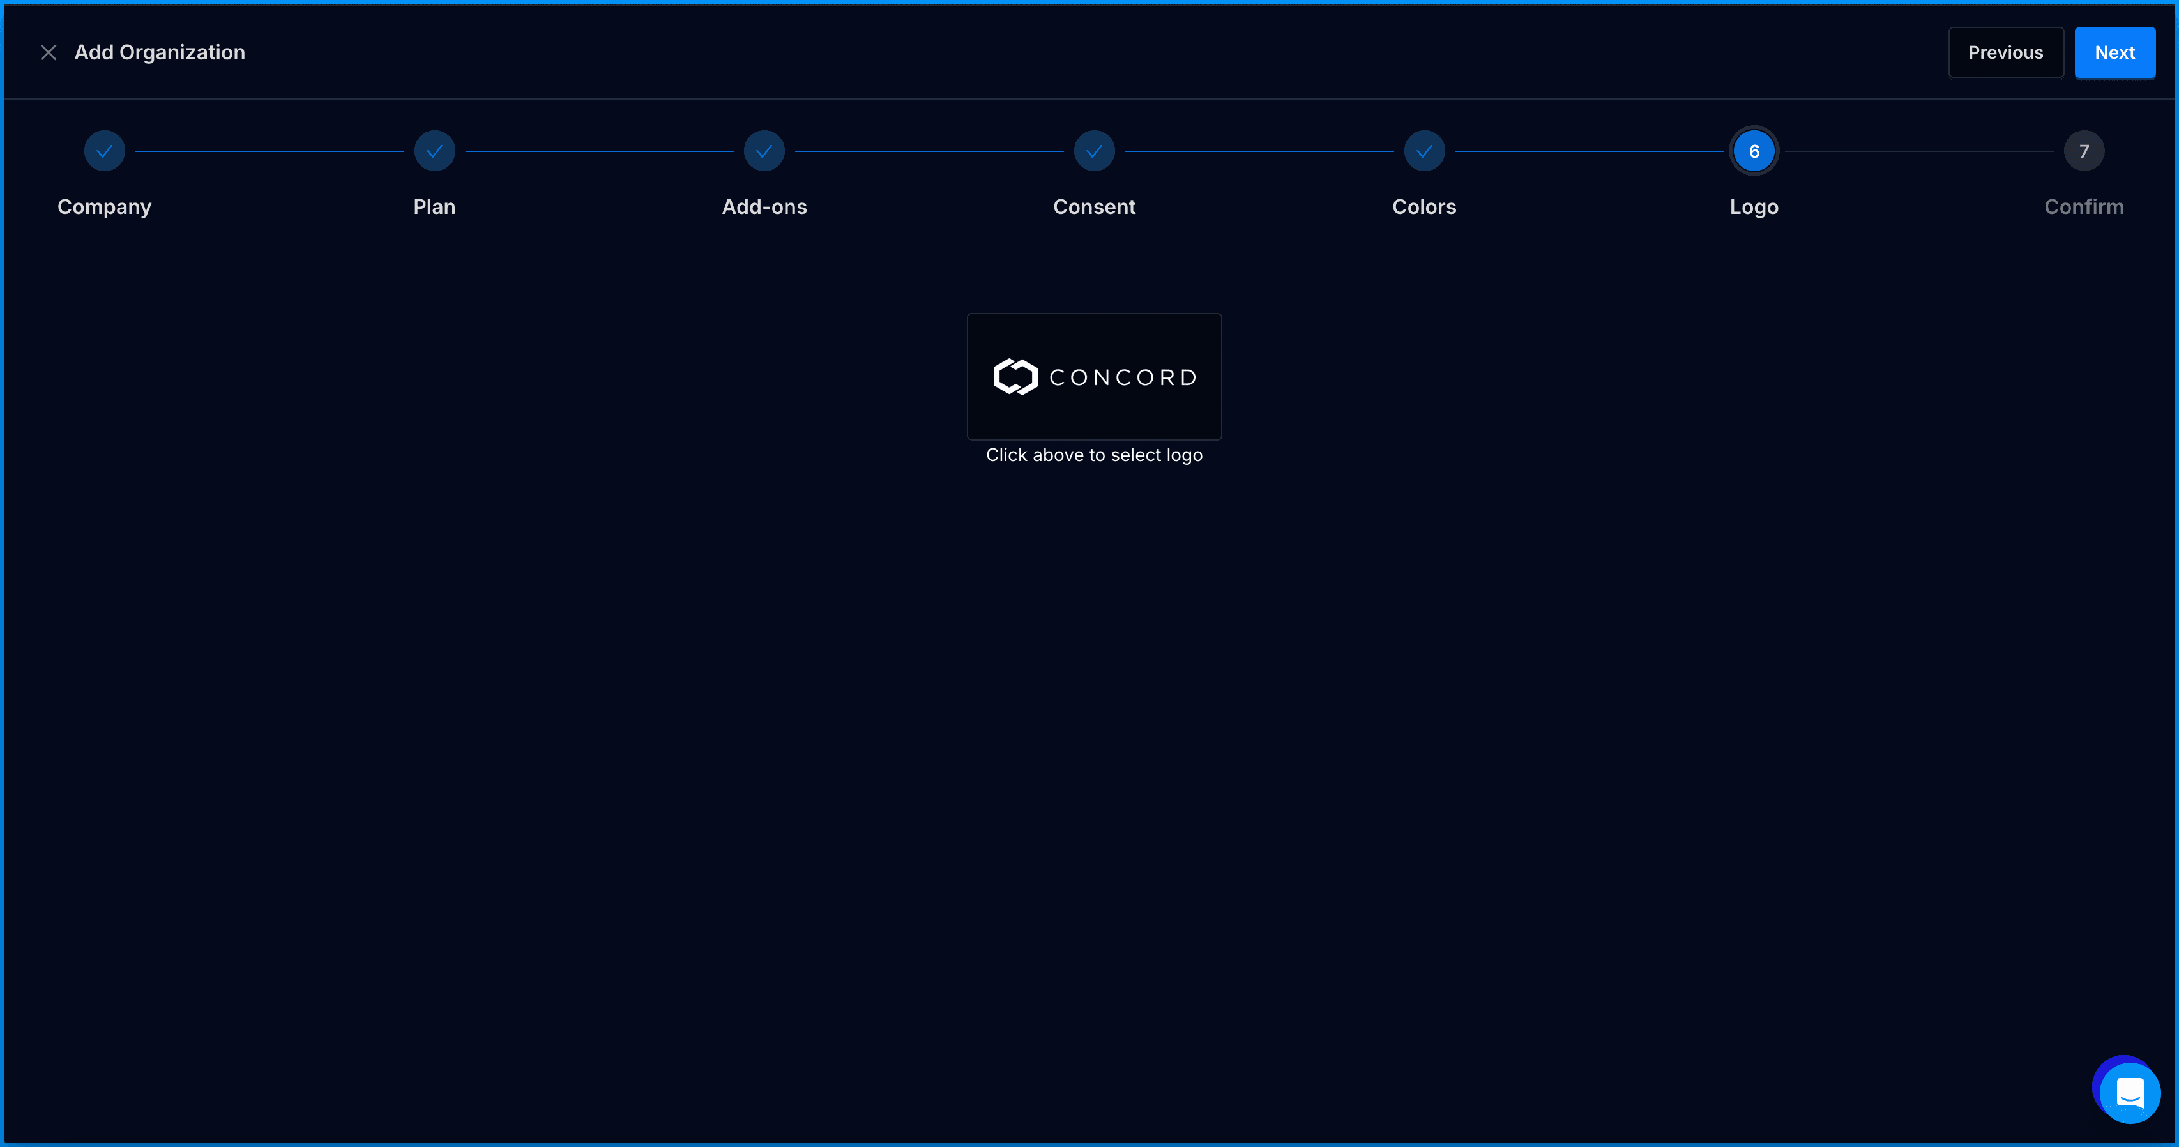
Task: Select the Consent step label
Action: pyautogui.click(x=1094, y=207)
